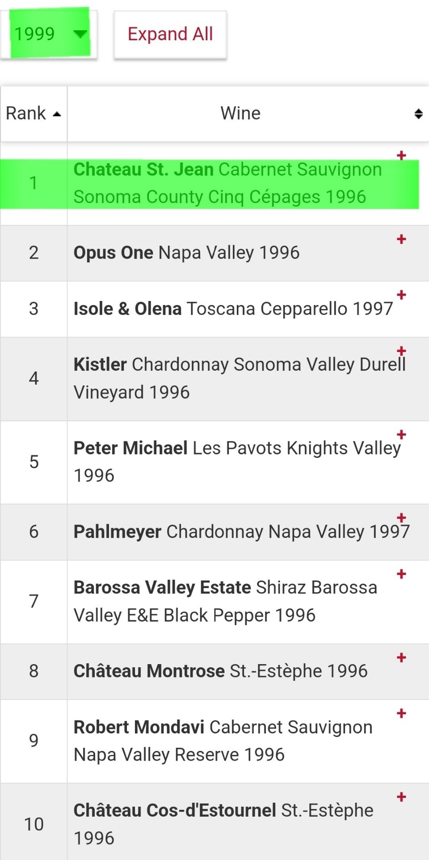The width and height of the screenshot is (429, 860).
Task: Expand Chateau St. Jean row plus icon
Action: click(401, 155)
